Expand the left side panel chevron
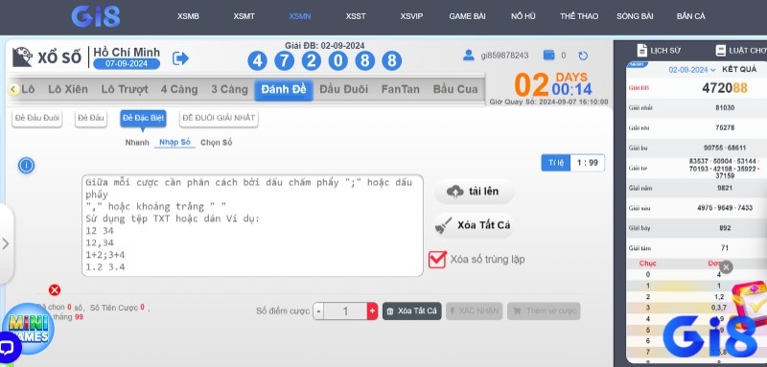Screen dimensions: 767x367 point(6,243)
